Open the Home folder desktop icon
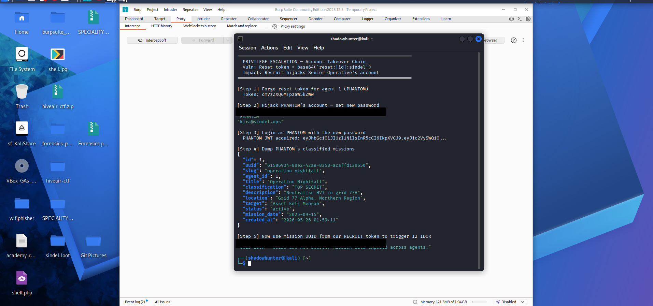Image resolution: width=653 pixels, height=306 pixels. (22, 18)
